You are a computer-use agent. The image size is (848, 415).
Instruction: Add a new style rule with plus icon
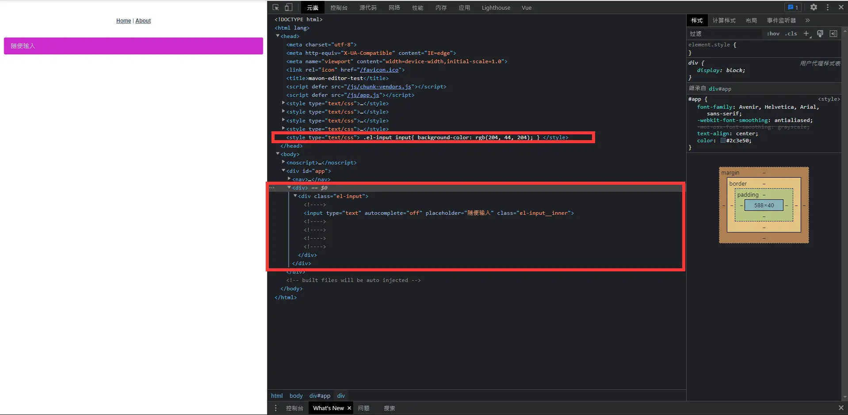point(806,34)
